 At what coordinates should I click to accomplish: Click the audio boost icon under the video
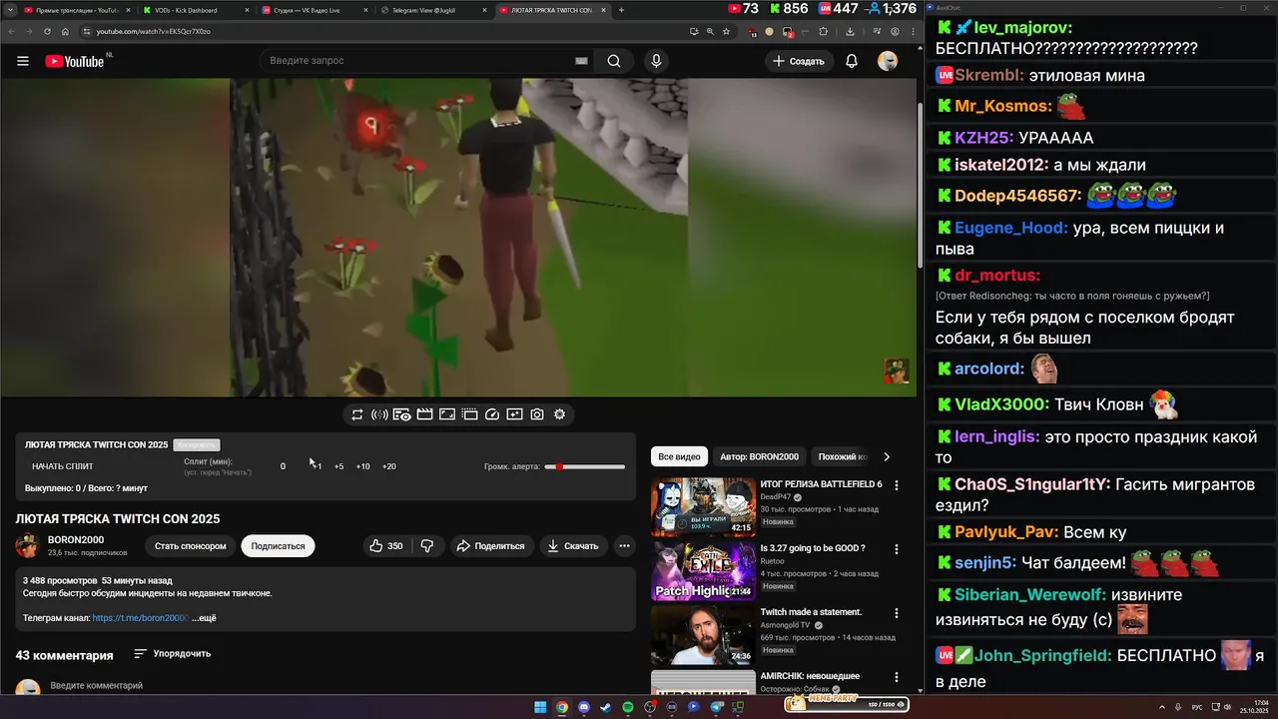pyautogui.click(x=379, y=414)
